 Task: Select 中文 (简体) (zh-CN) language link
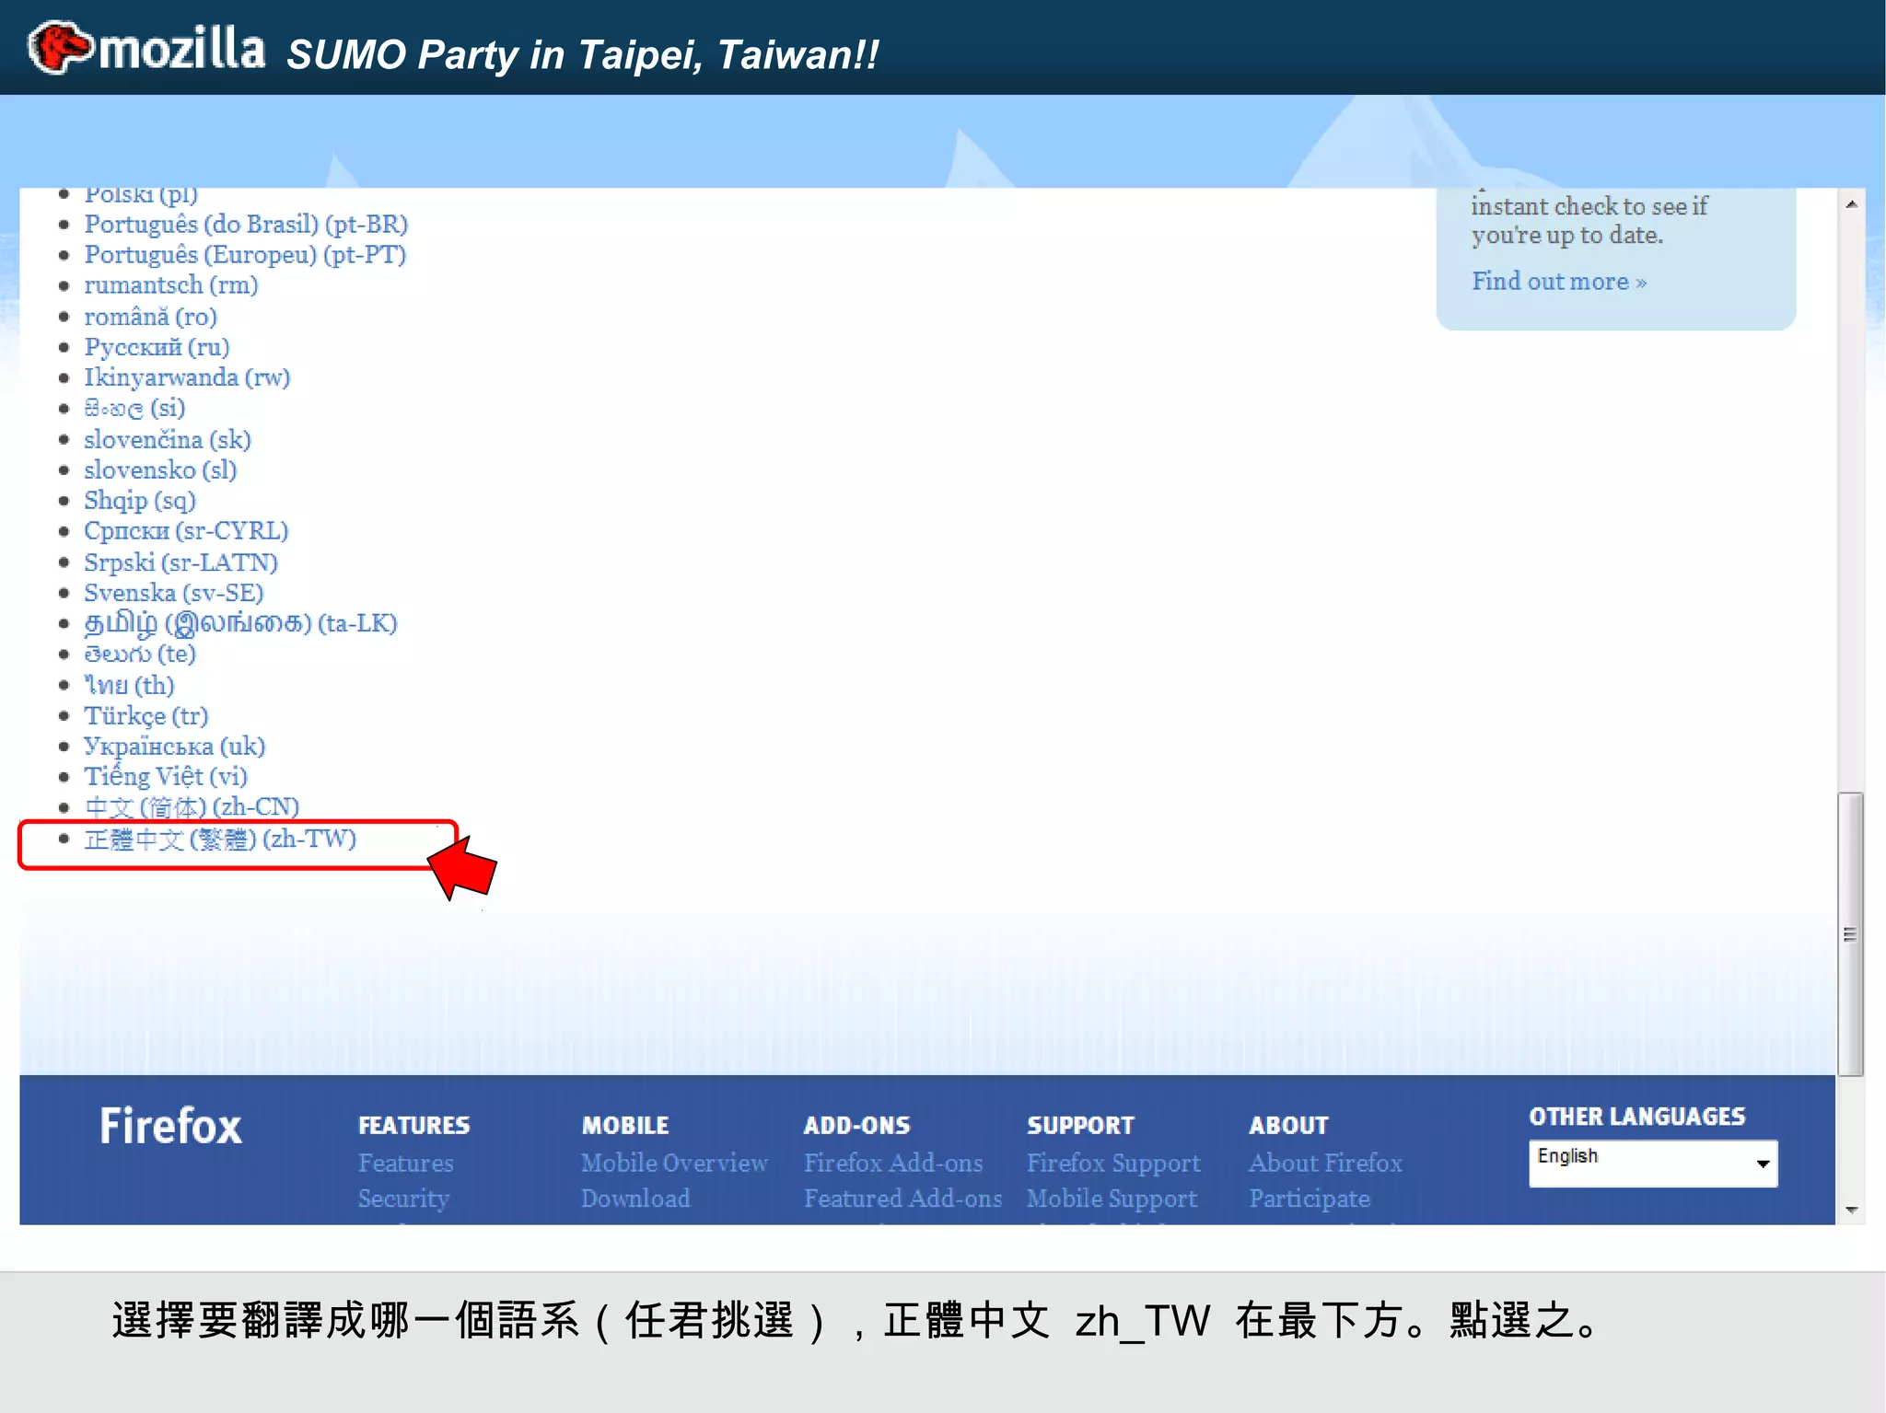pos(192,807)
